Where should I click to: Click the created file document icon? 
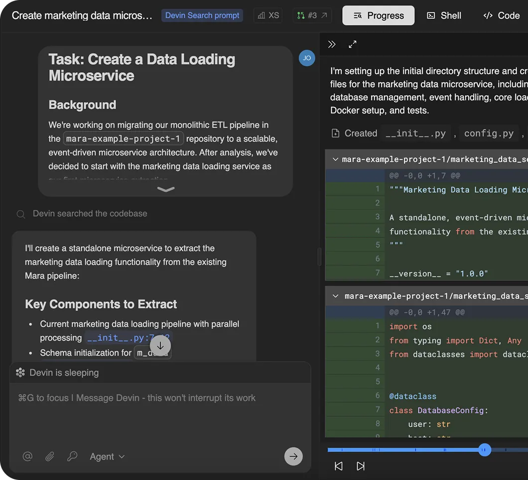335,133
